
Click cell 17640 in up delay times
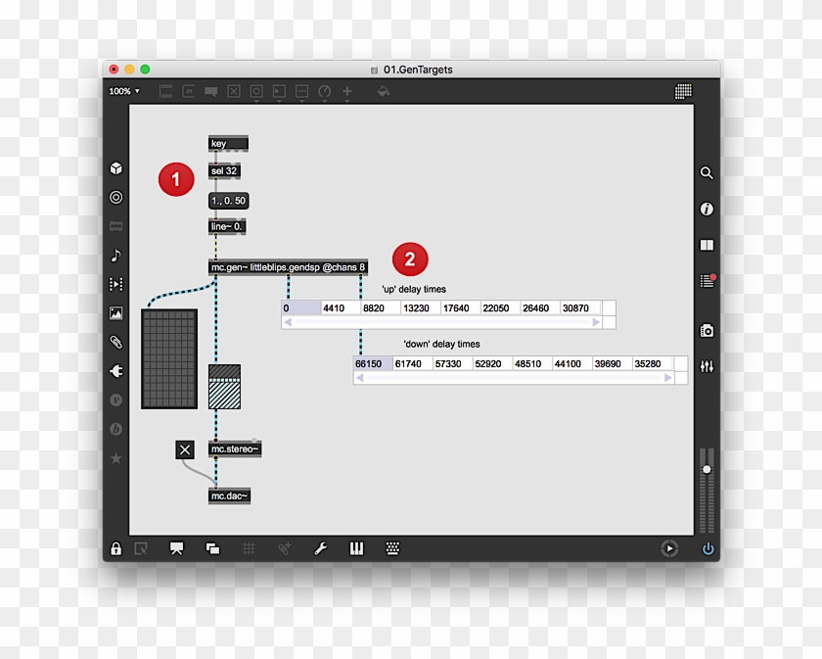point(461,308)
